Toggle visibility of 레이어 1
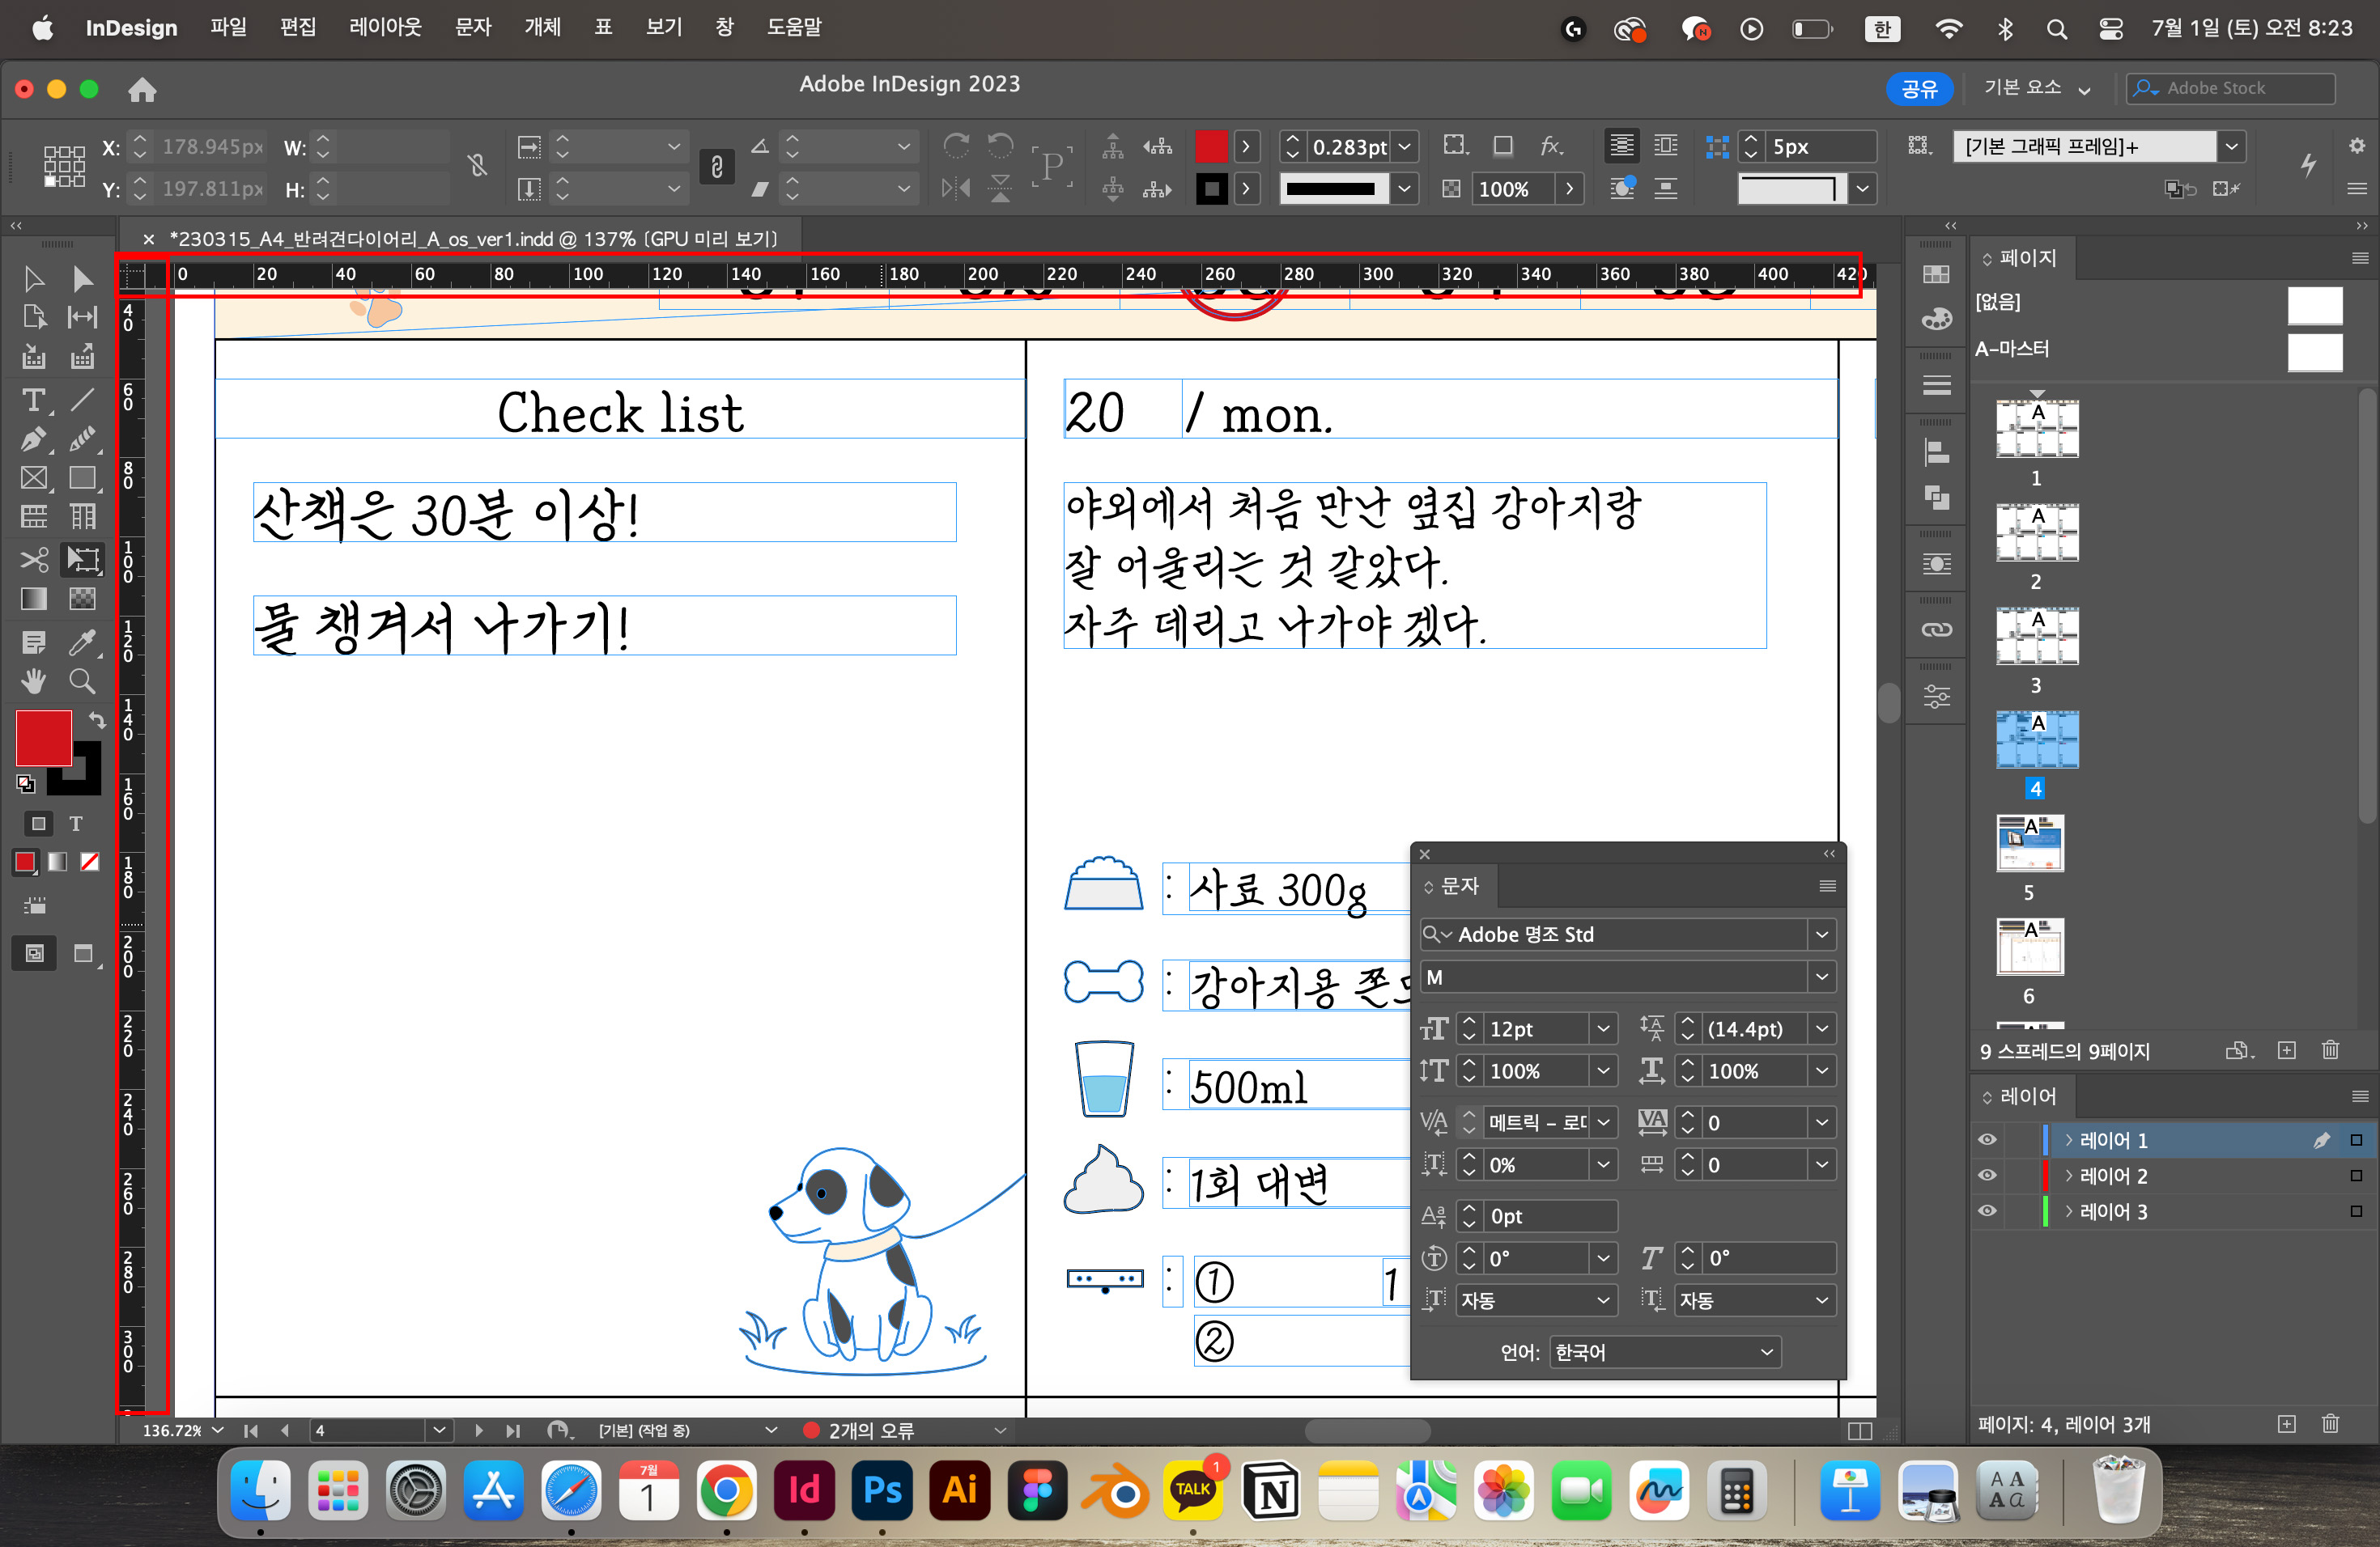 [x=1986, y=1140]
